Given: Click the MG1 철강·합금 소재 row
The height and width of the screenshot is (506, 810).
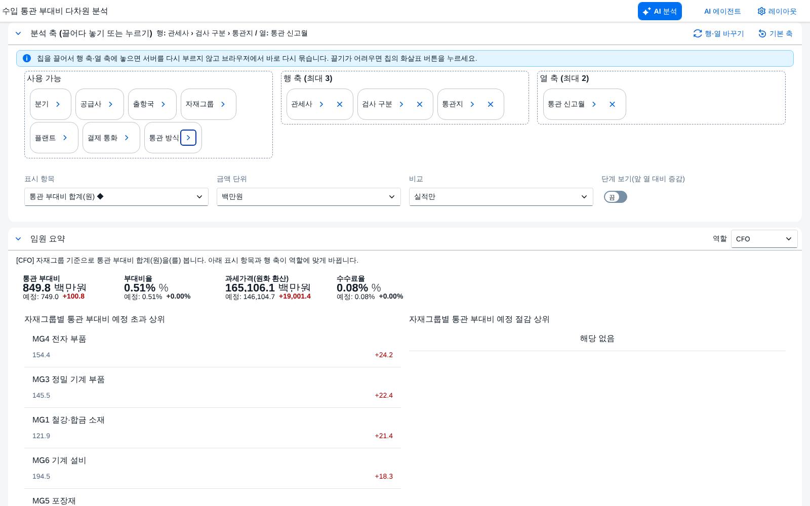Looking at the screenshot, I should [213, 428].
